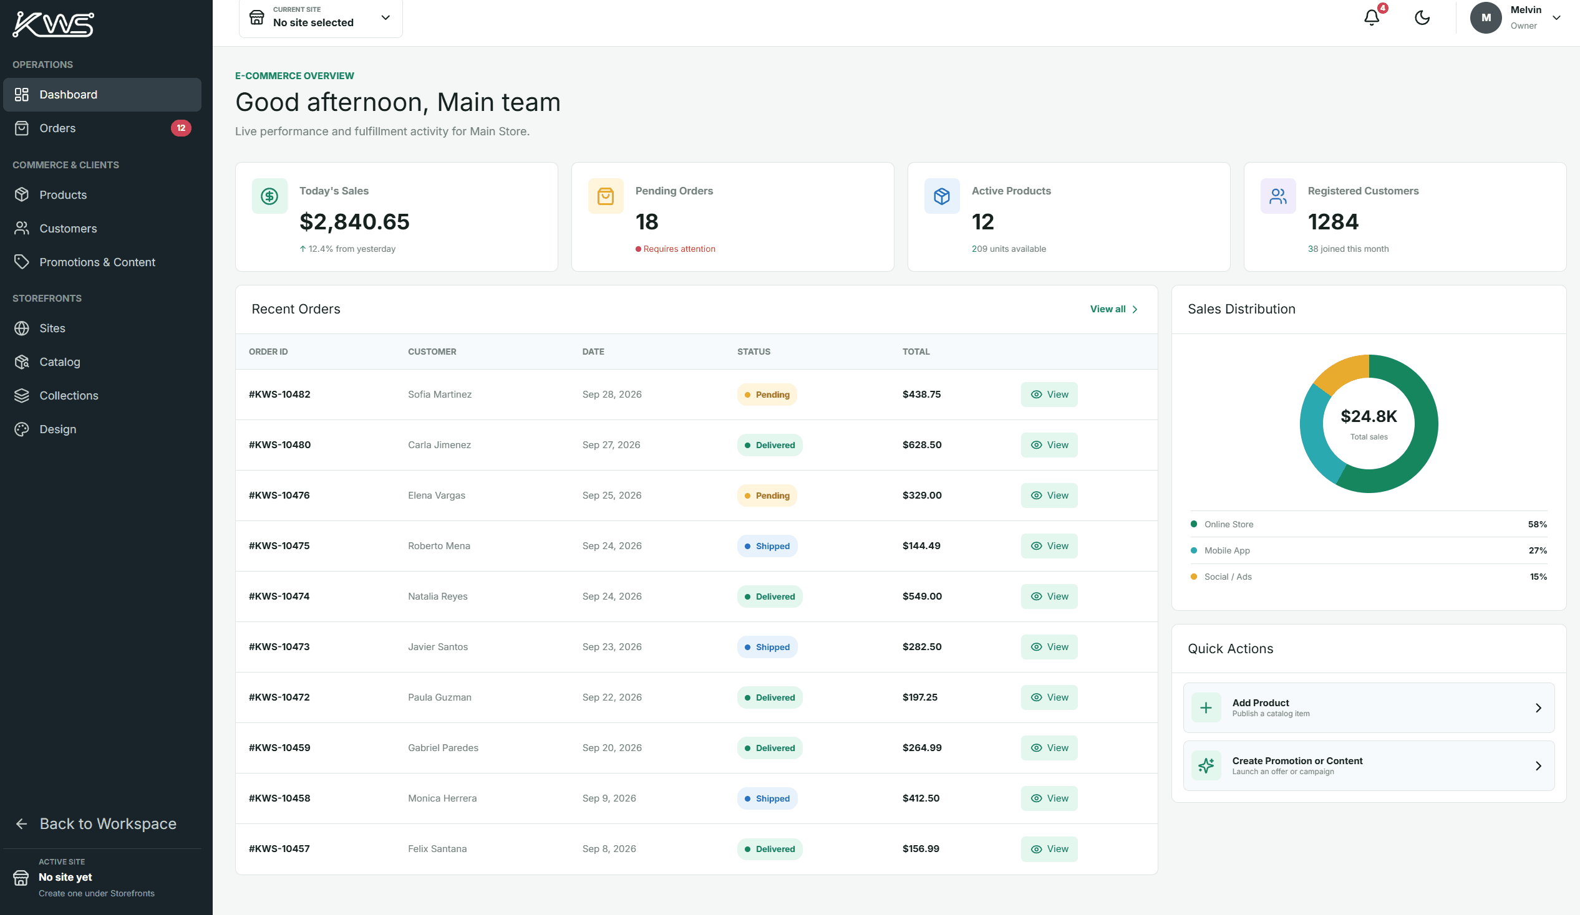Click order ID #KWS-10473
The image size is (1580, 915).
pos(279,647)
